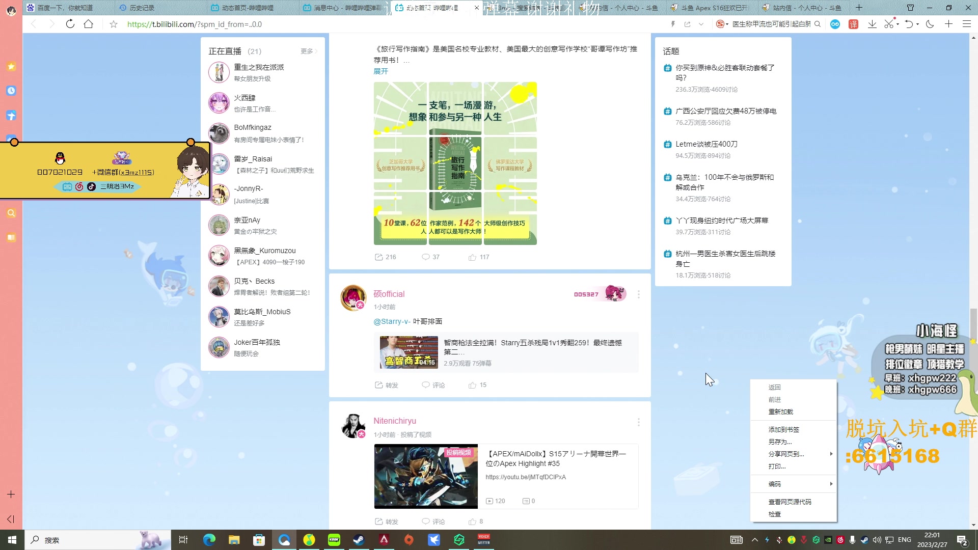Bookmark page with star icon

point(114,24)
